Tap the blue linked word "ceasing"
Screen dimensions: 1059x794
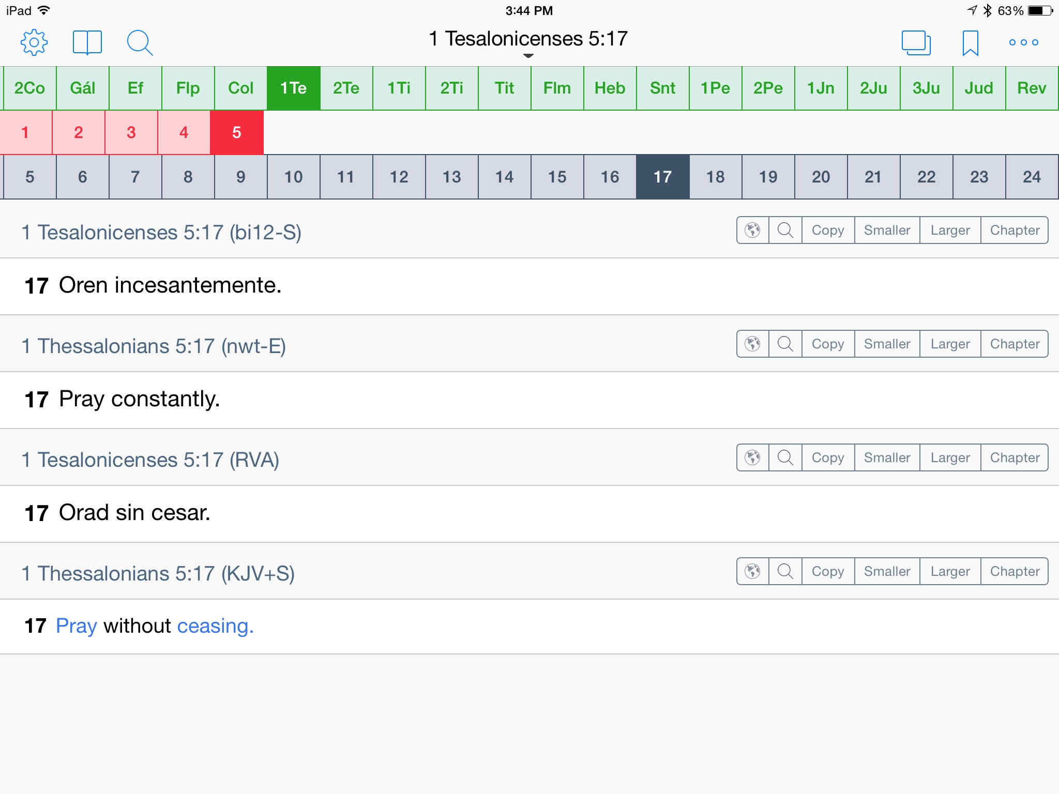215,626
